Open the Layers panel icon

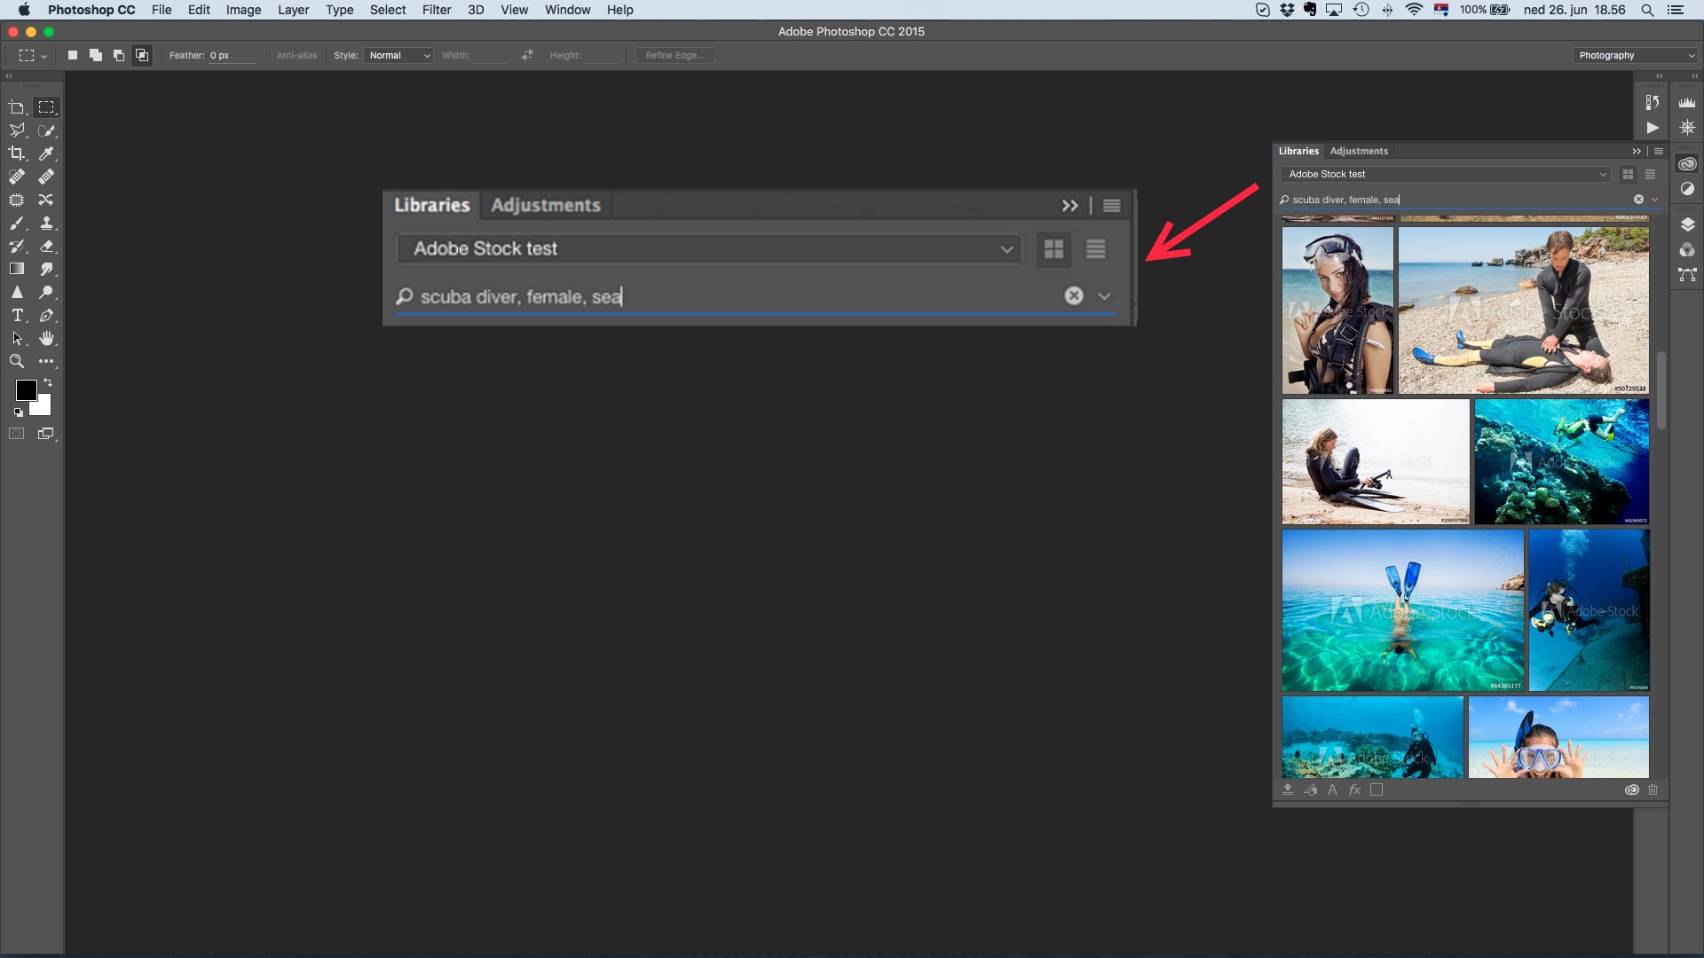[1687, 224]
